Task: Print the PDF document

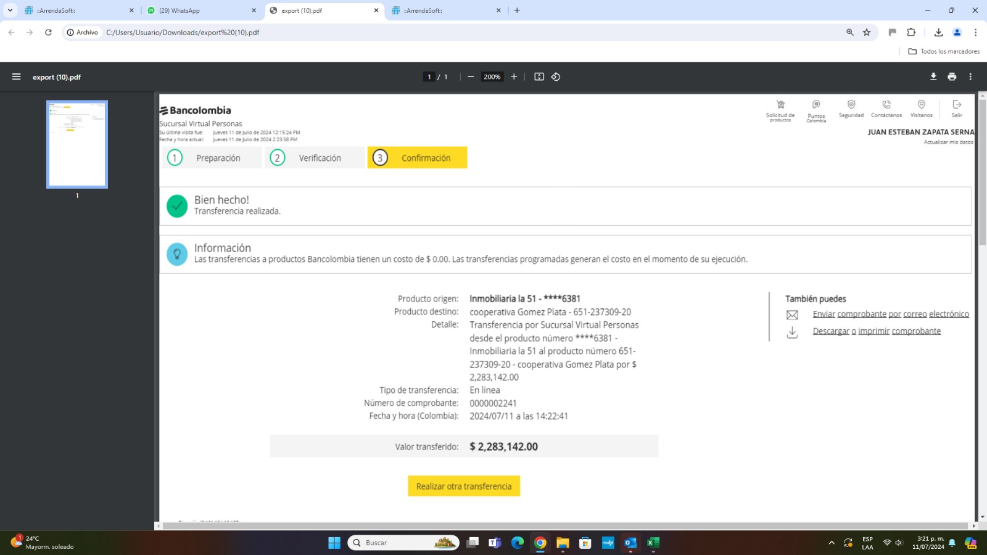Action: coord(952,77)
